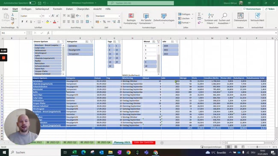
Task: Click Anzeigeeinstellungen in status bar
Action: tap(211, 147)
